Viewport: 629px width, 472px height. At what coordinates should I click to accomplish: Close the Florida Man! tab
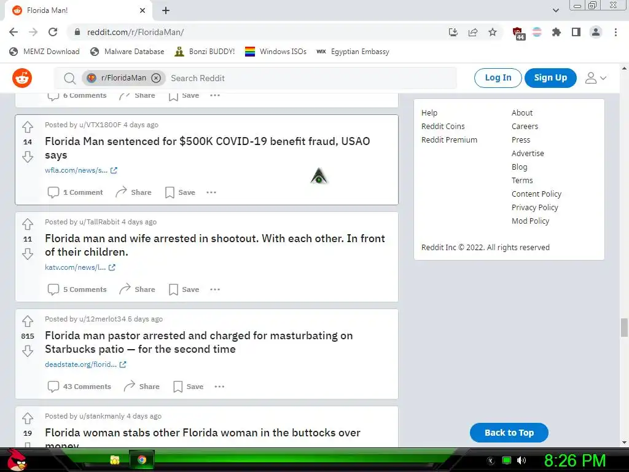(143, 10)
